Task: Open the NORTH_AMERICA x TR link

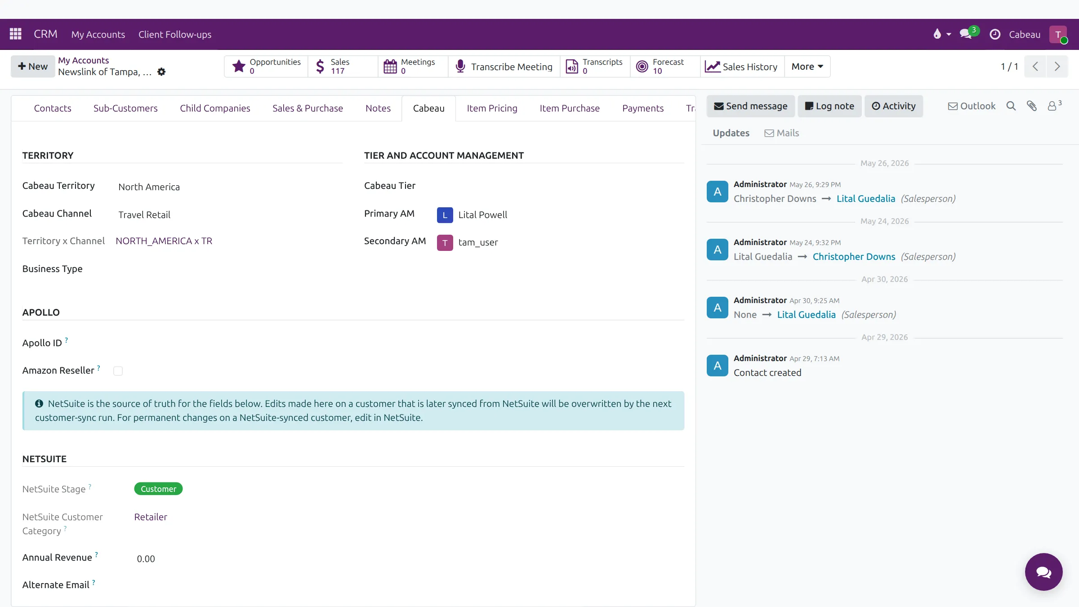Action: click(x=164, y=241)
